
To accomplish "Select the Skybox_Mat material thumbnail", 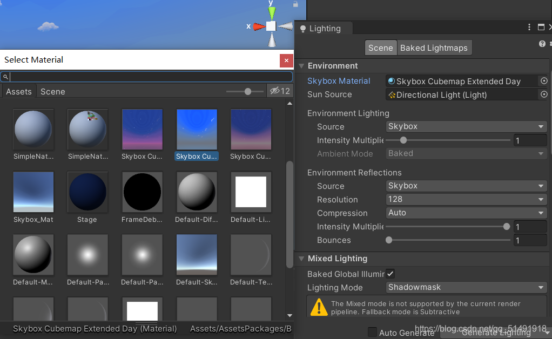I will click(x=33, y=192).
